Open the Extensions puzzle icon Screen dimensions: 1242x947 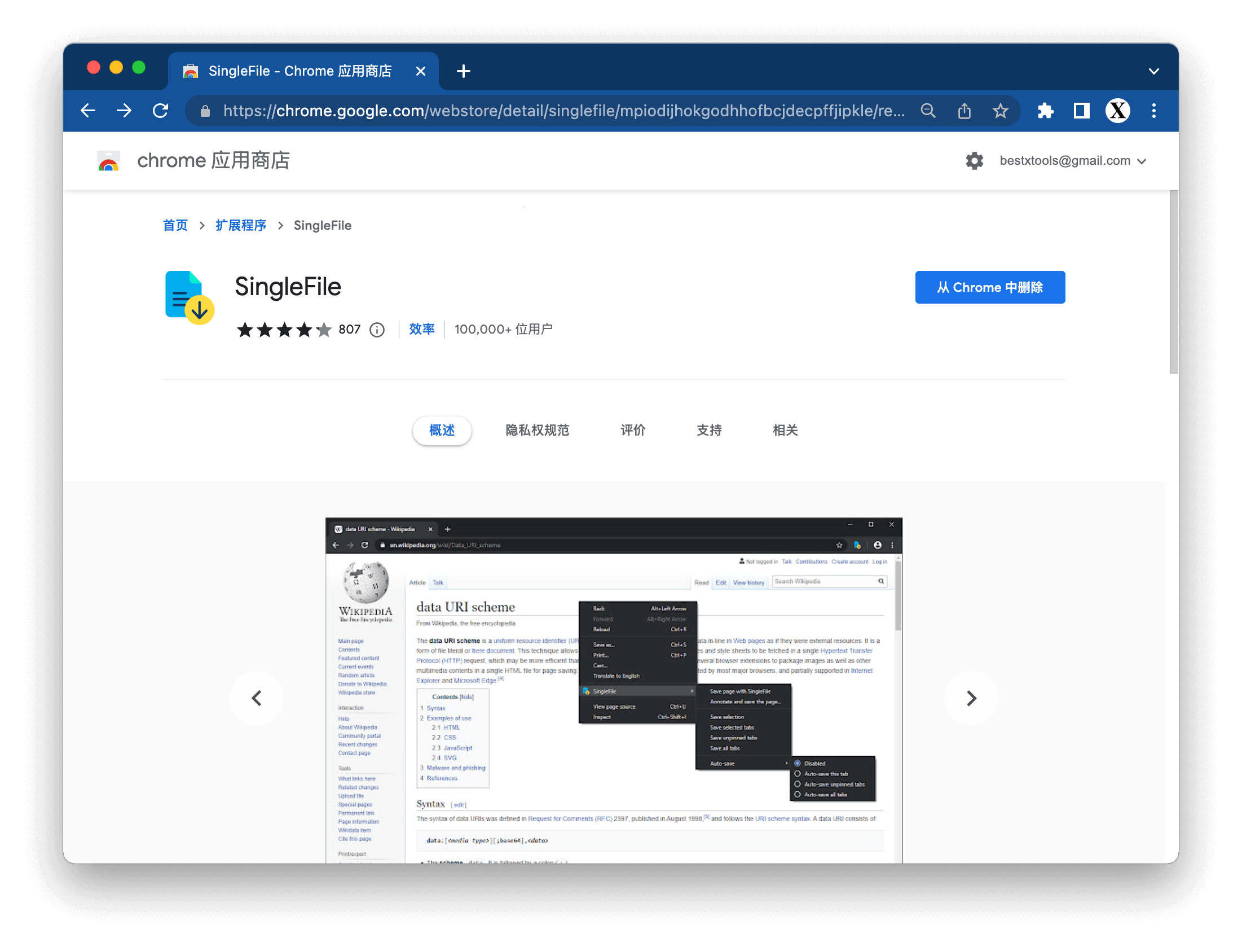coord(1045,111)
